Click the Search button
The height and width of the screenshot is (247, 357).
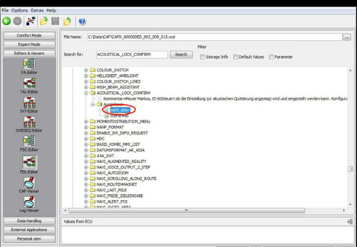181,54
